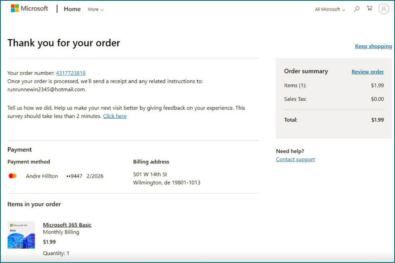Click the Microsoft logo icon
The height and width of the screenshot is (263, 395).
(15, 8)
